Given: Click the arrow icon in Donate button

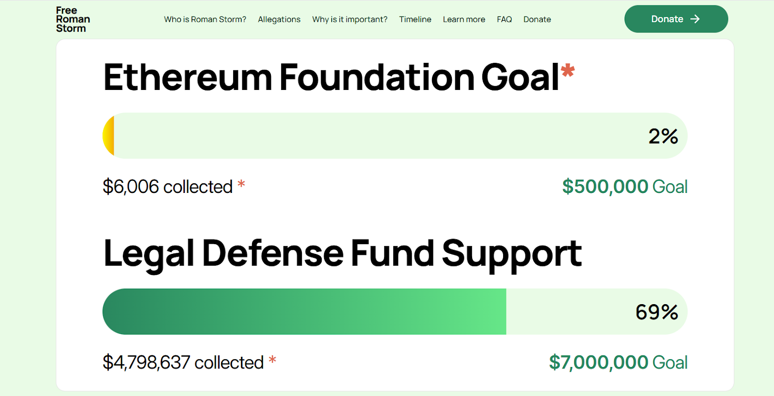Looking at the screenshot, I should (695, 19).
